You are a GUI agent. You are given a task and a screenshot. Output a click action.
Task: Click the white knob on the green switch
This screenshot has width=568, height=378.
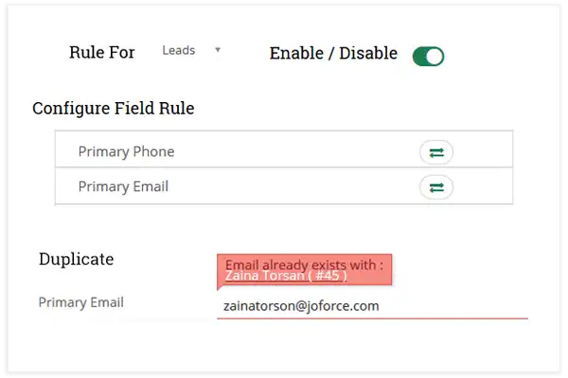(435, 57)
